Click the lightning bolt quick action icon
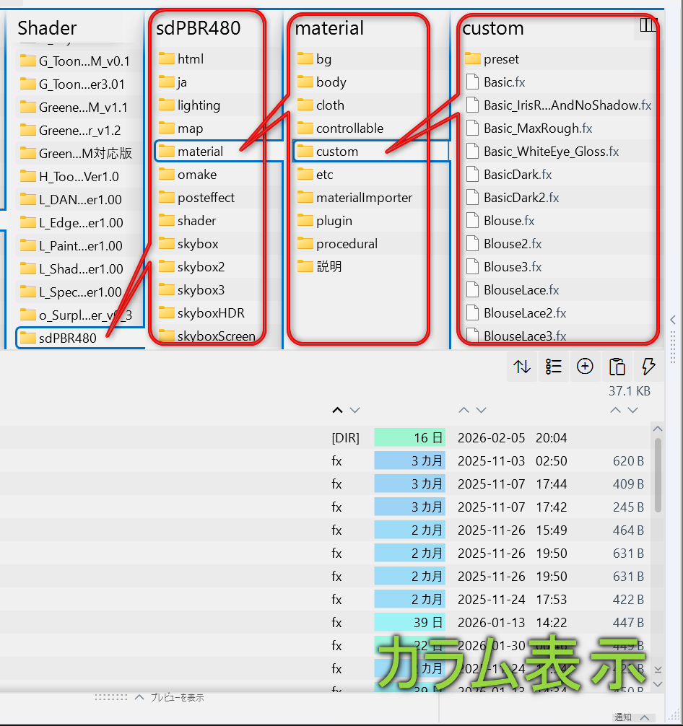683x726 pixels. (648, 367)
